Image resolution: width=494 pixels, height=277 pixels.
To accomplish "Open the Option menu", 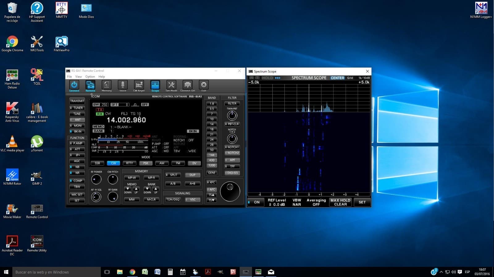I will [x=90, y=76].
